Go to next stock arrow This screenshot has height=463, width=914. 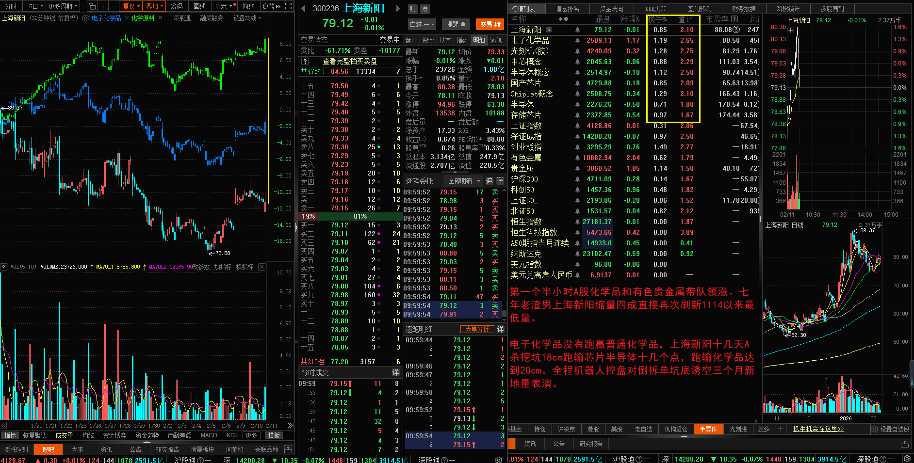tap(398, 8)
